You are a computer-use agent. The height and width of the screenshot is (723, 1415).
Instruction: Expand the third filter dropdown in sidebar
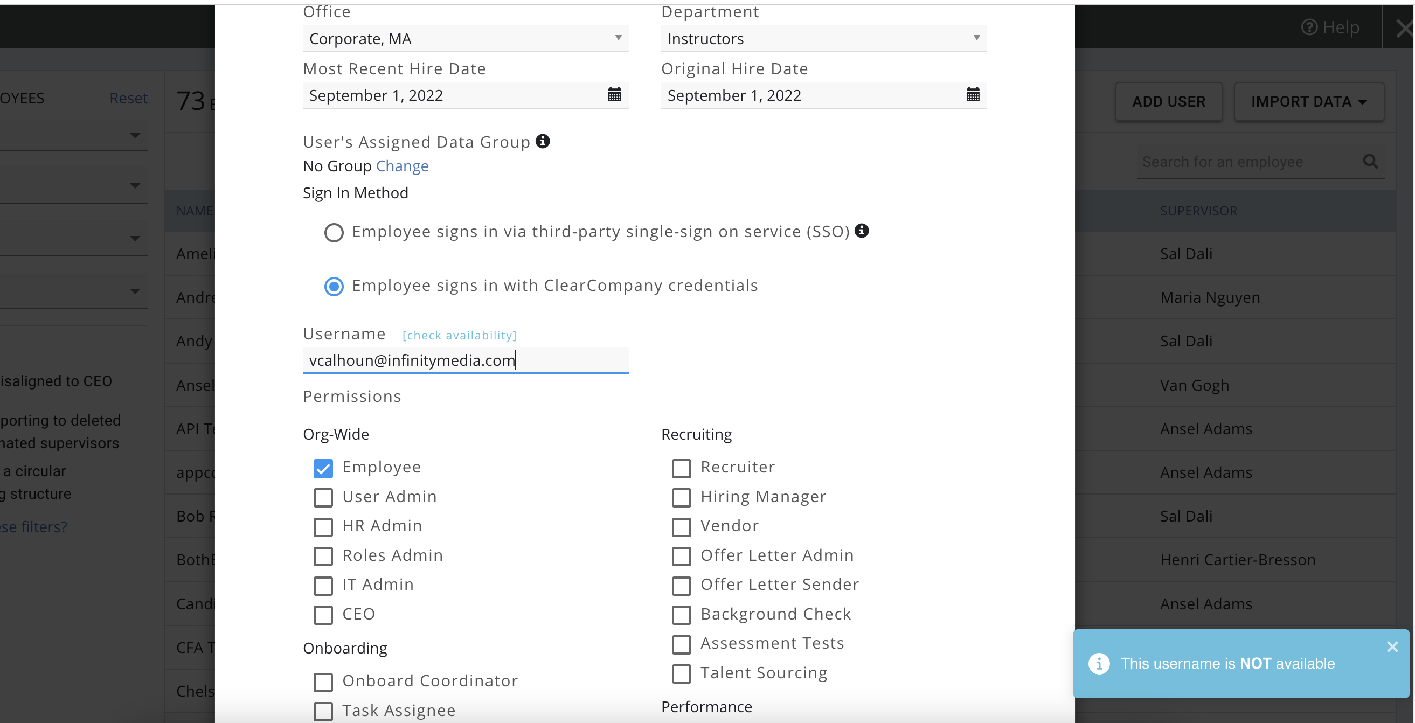tap(74, 239)
